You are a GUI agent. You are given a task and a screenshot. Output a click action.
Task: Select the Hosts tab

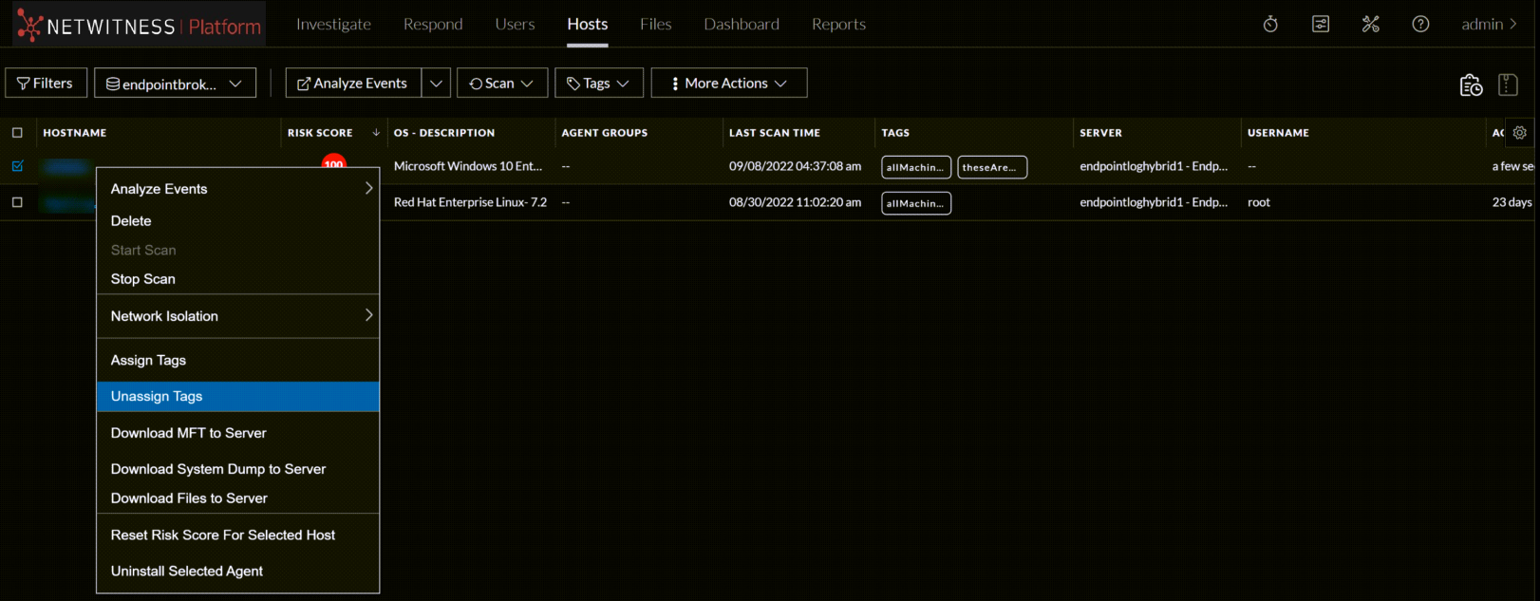(x=588, y=24)
